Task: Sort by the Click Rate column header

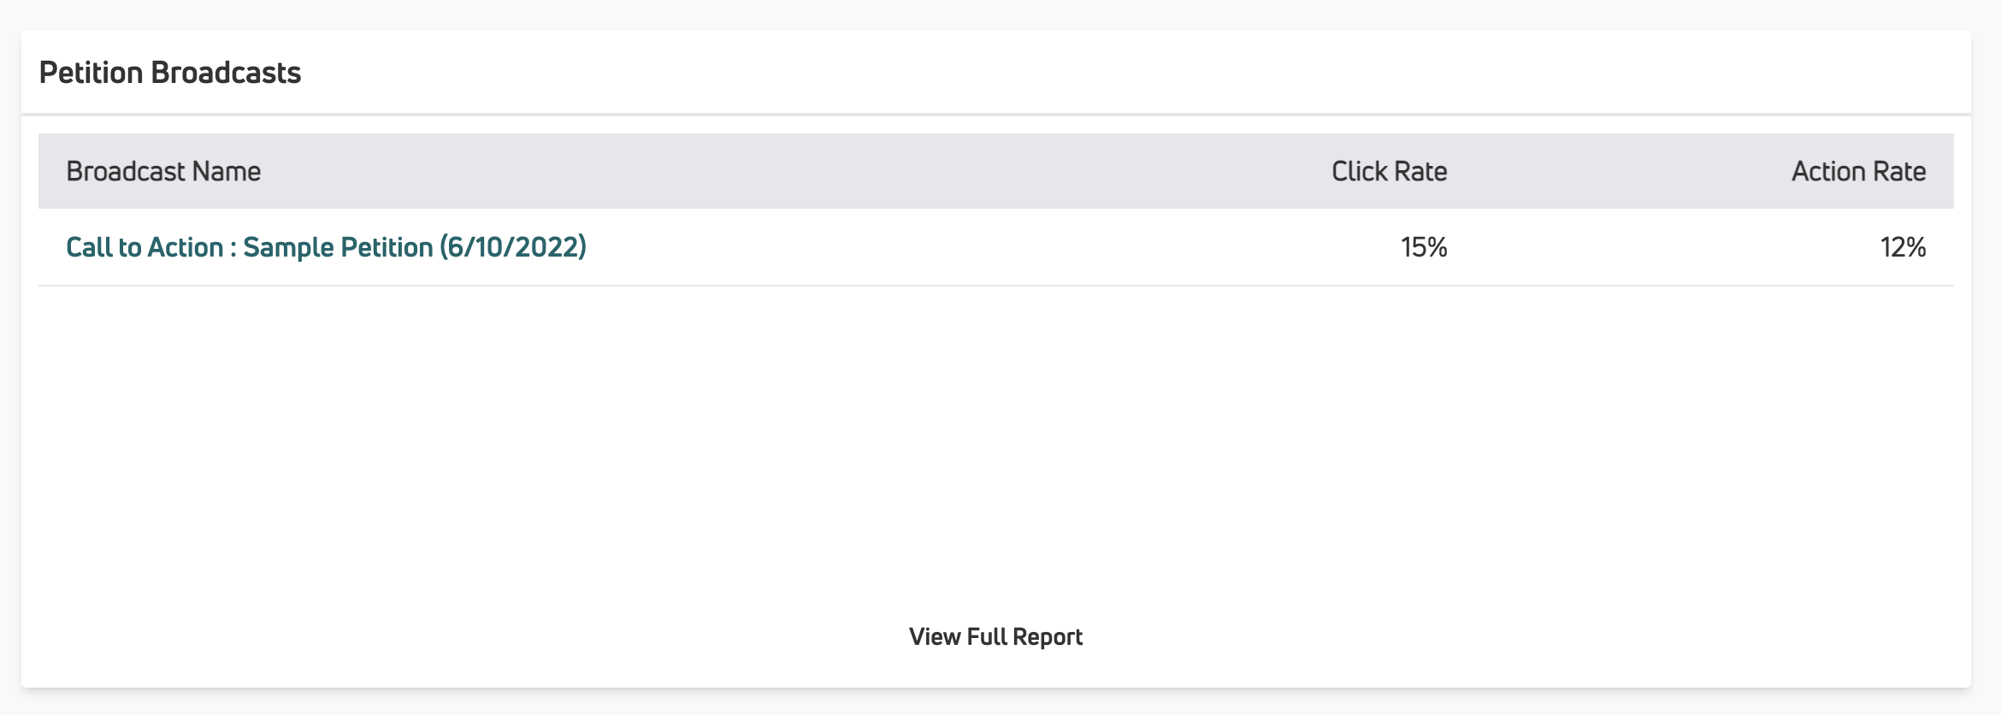Action: (x=1389, y=172)
